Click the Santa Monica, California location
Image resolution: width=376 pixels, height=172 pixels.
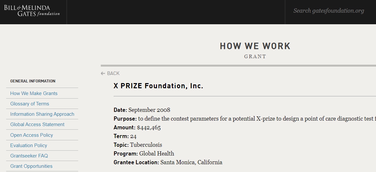click(191, 162)
